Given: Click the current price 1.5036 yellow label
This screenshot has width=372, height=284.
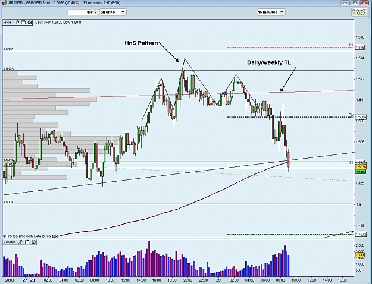Looking at the screenshot, I should (x=361, y=167).
